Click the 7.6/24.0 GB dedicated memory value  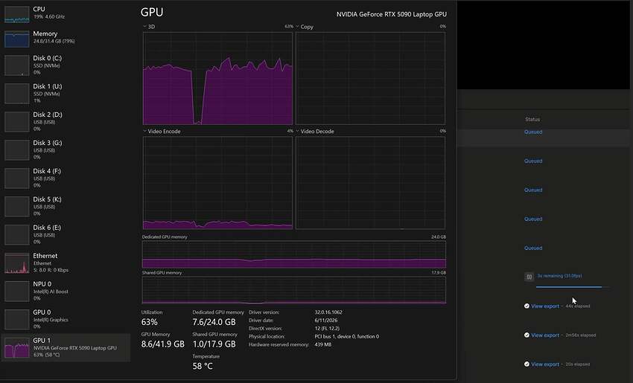214,322
